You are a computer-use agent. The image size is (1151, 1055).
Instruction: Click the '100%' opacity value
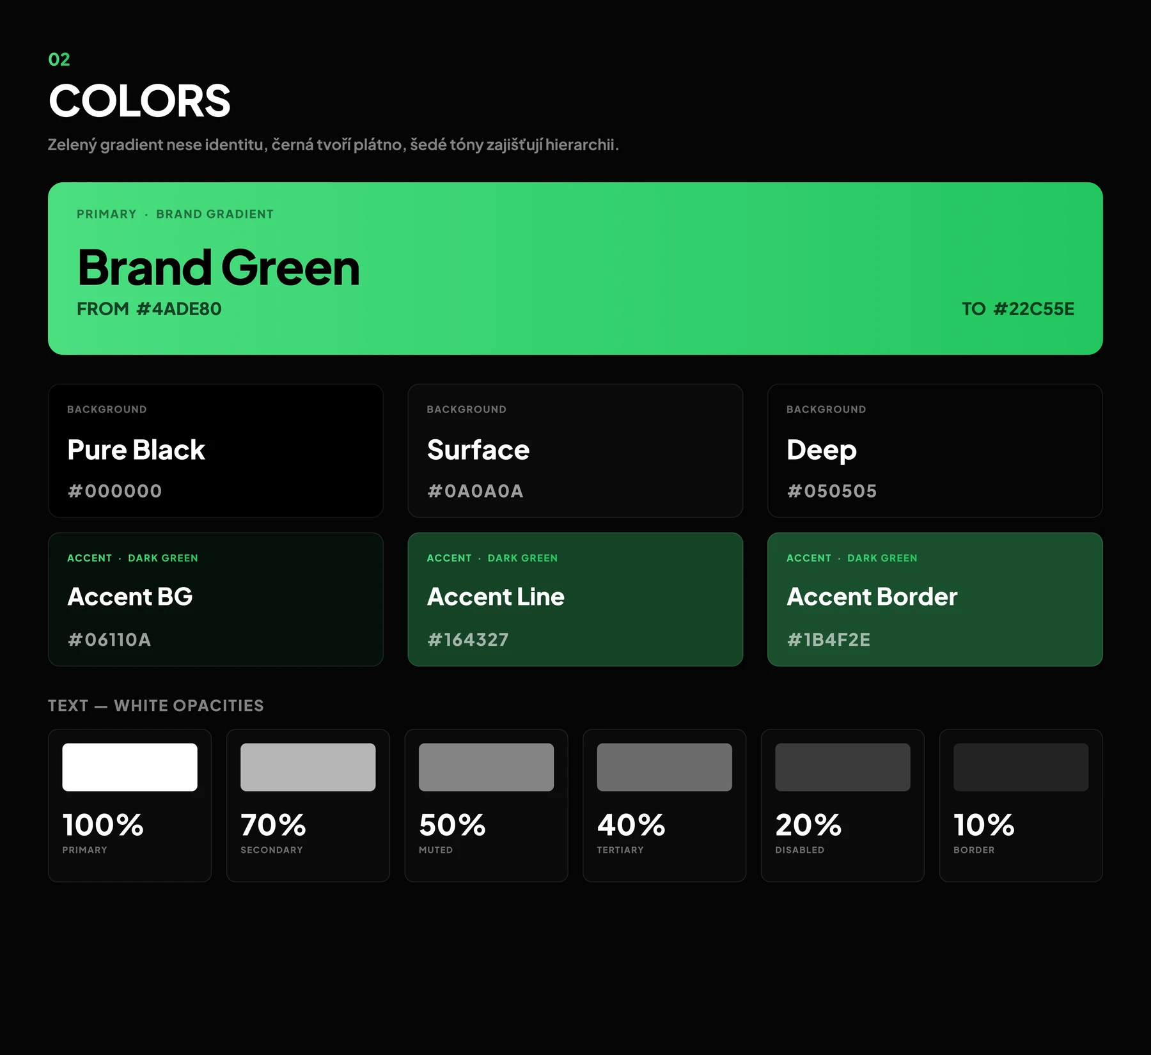pyautogui.click(x=103, y=825)
